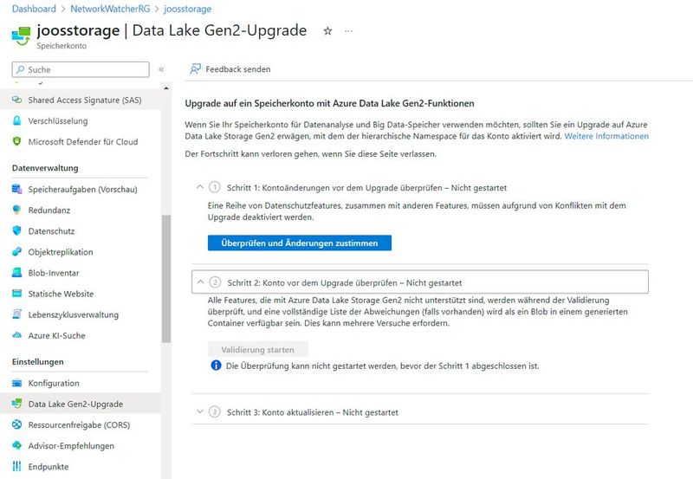Click step 3 circle number icon

(x=214, y=411)
